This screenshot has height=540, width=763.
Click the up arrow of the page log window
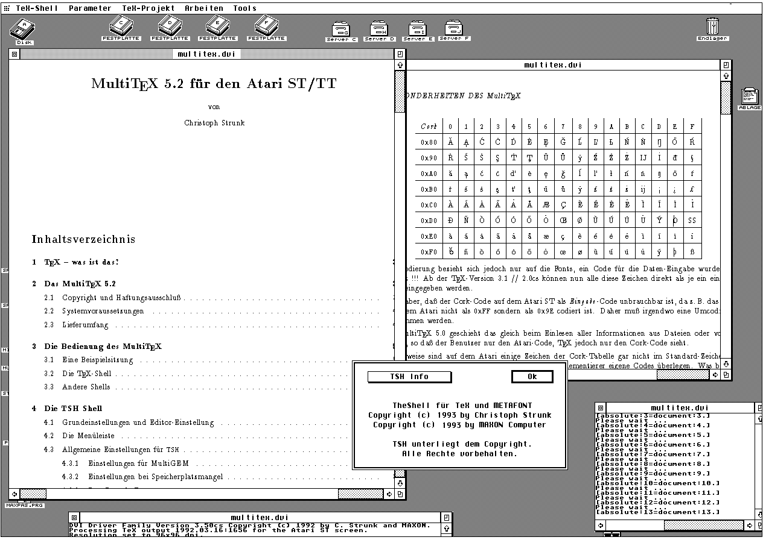[x=759, y=418]
